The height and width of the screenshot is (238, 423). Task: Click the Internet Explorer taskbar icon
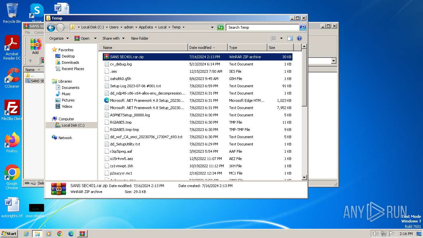pyautogui.click(x=26, y=233)
